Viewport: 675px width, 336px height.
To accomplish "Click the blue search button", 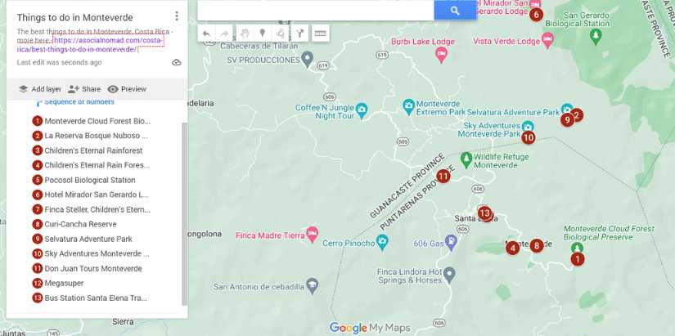I will pos(455,11).
